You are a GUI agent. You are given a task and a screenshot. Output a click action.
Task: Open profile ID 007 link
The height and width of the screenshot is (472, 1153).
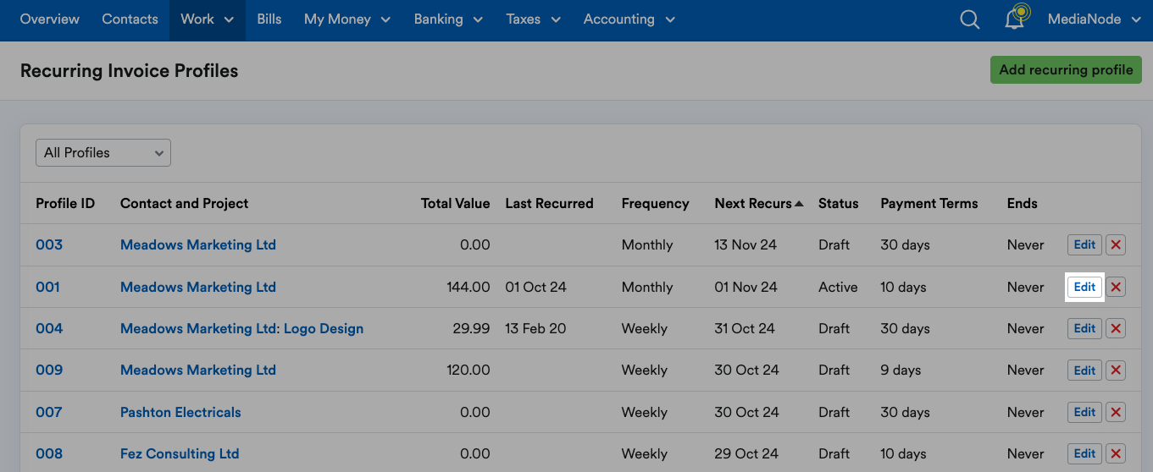pyautogui.click(x=49, y=412)
